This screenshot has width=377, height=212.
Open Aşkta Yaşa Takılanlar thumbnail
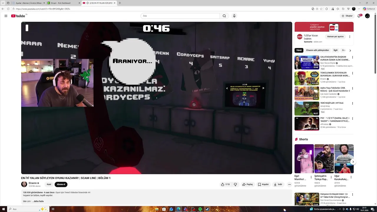point(307,93)
